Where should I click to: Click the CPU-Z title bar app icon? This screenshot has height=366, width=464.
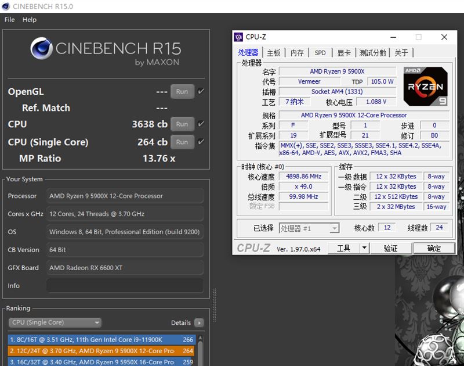click(238, 37)
